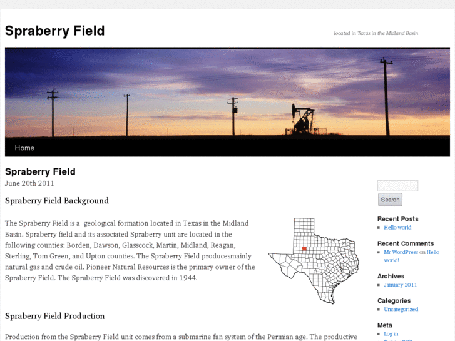Click the Texas county map image
This screenshot has height=341, width=455.
[x=314, y=261]
